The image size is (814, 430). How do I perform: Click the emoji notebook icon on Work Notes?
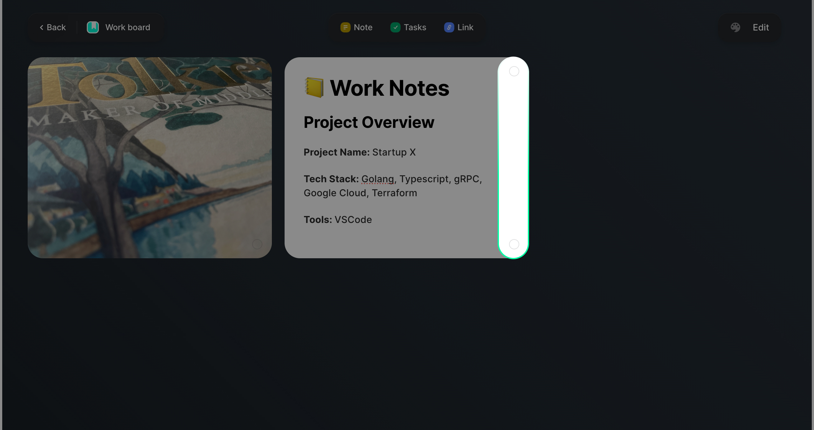(x=314, y=87)
